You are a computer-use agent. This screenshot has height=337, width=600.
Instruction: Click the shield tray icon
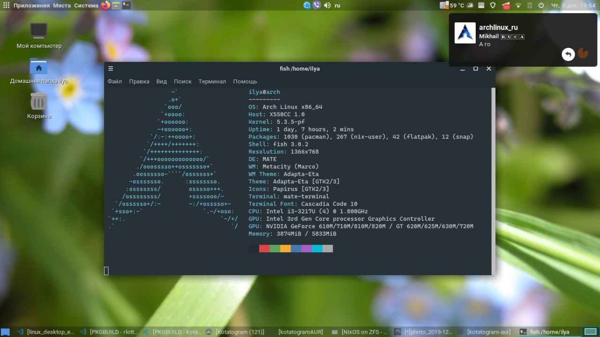tap(493, 5)
